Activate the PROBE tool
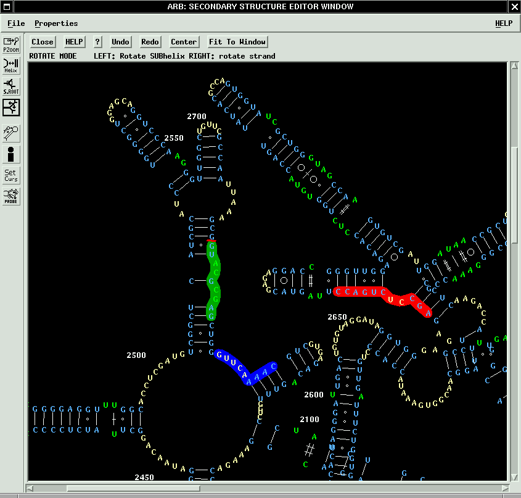 point(11,196)
